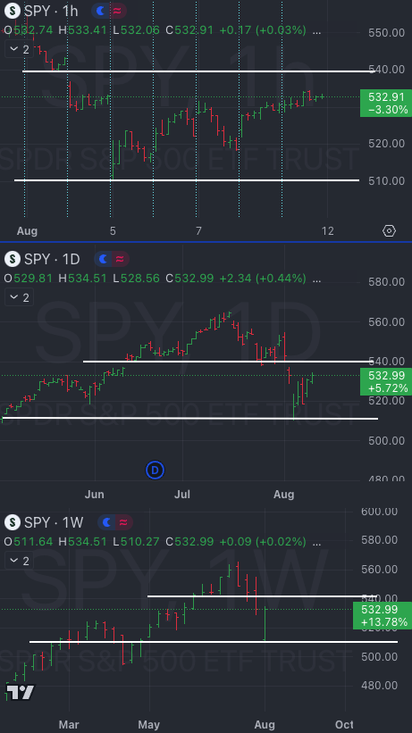Select the white horizontal line near 510.00 on the 1h chart
This screenshot has width=412, height=733.
(x=187, y=180)
